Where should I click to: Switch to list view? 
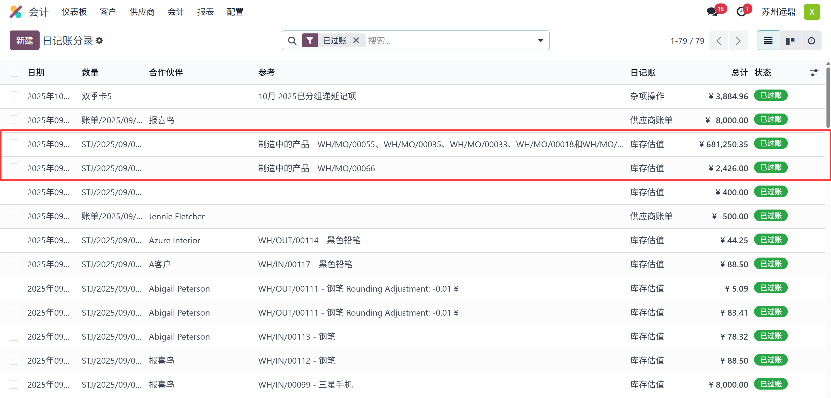click(x=768, y=41)
